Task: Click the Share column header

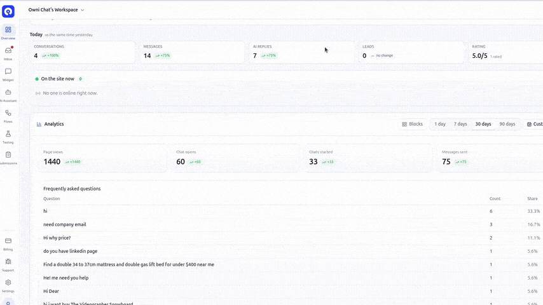Action: coord(532,199)
